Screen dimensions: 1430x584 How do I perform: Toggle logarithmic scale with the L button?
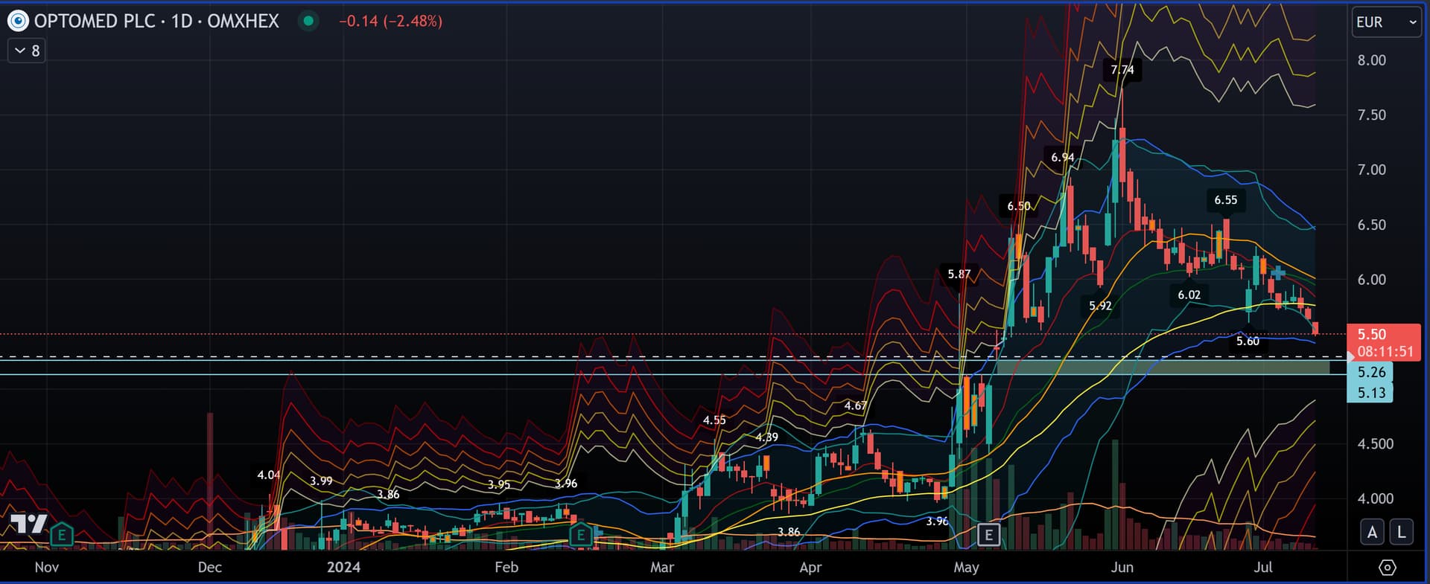click(x=1401, y=532)
